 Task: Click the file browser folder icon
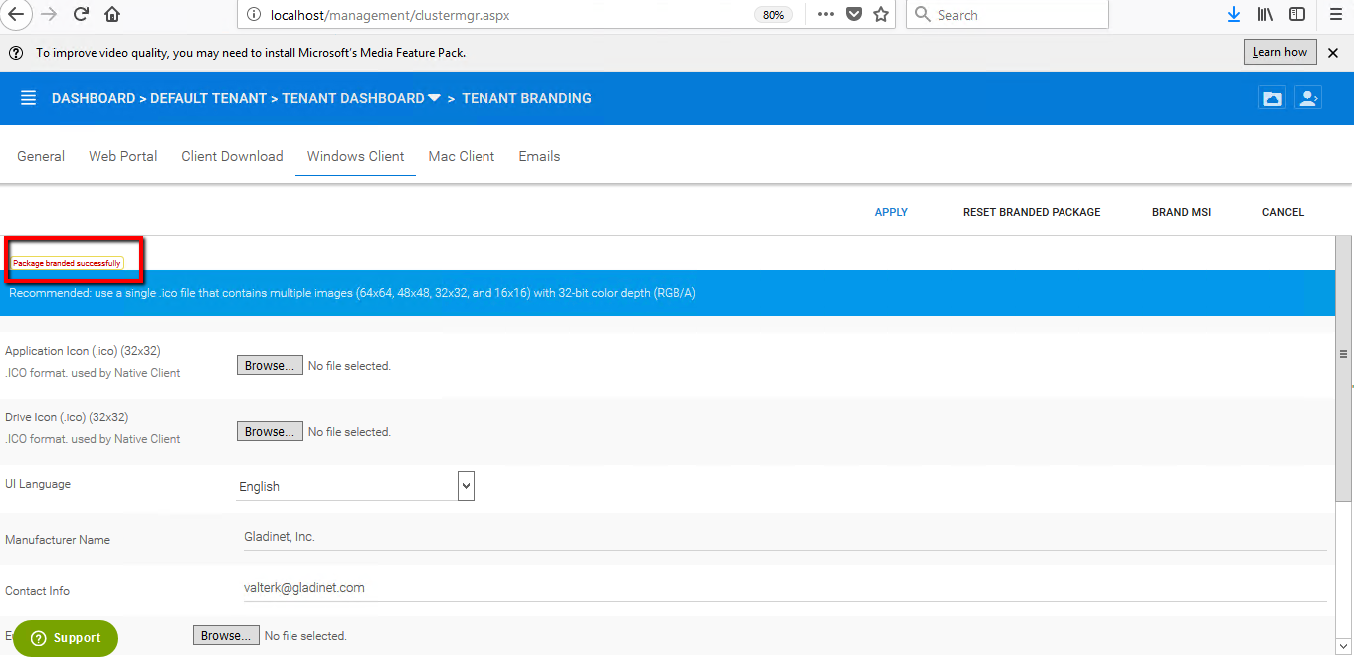tap(1272, 98)
